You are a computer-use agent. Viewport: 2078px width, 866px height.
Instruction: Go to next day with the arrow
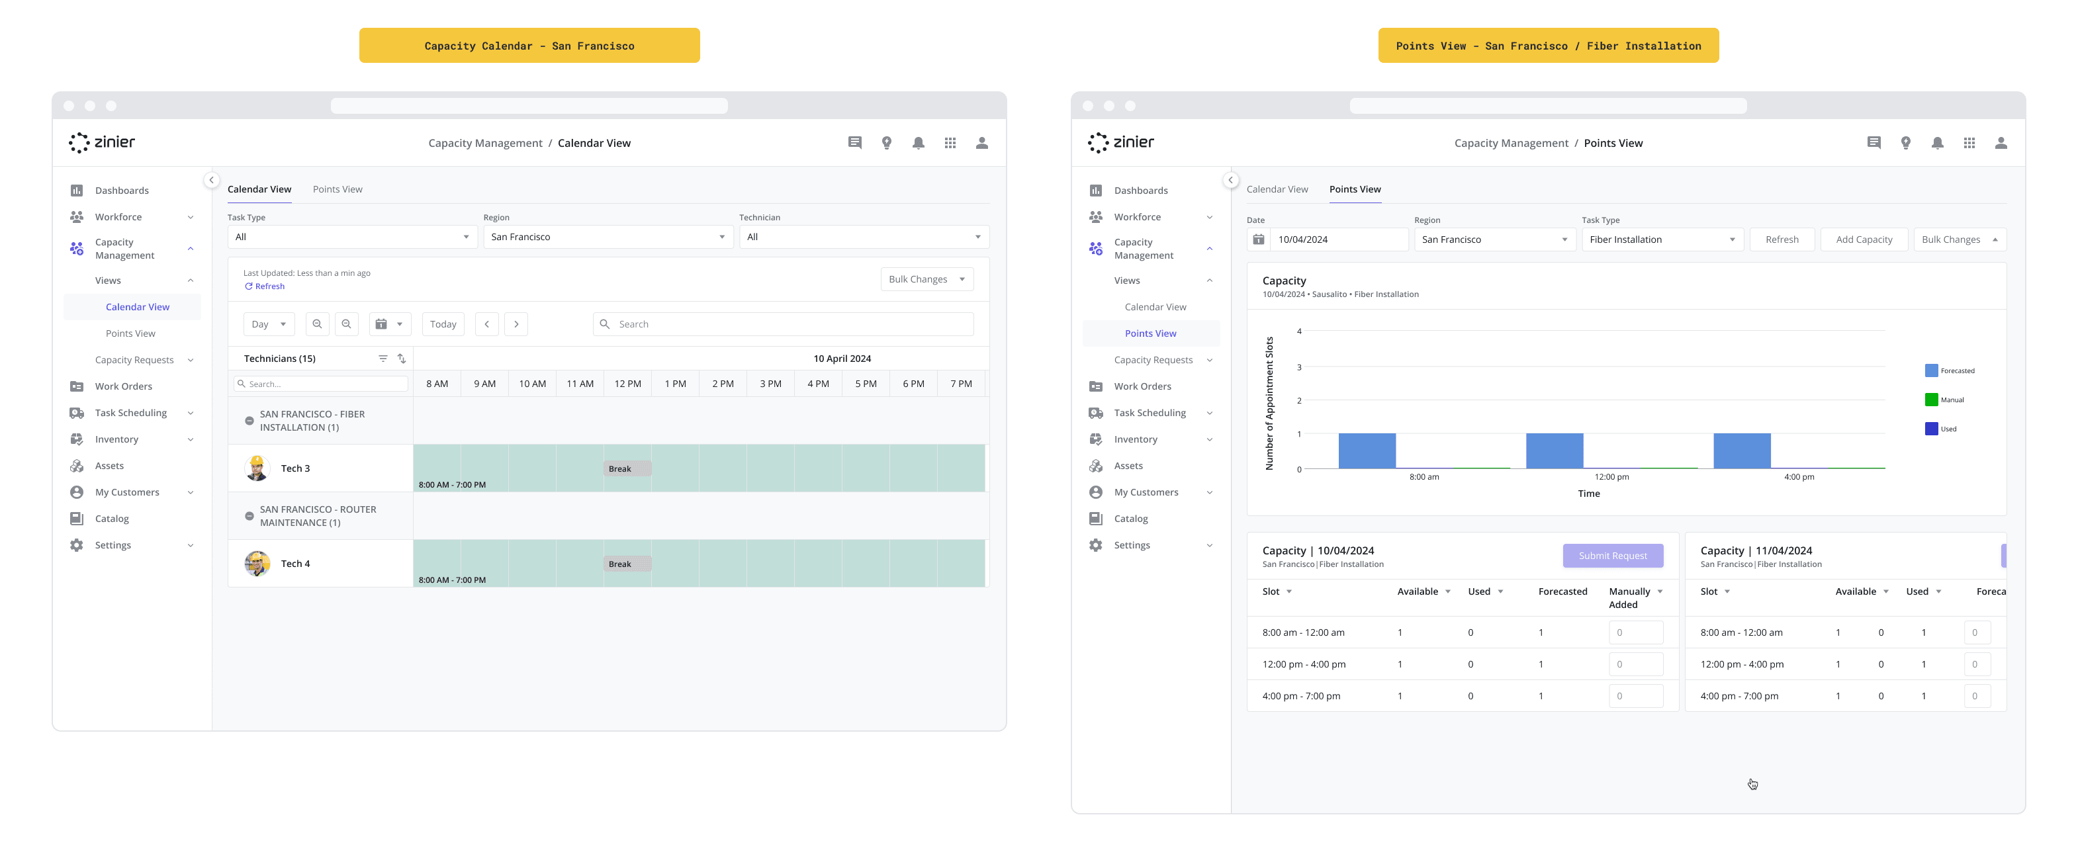(x=516, y=324)
